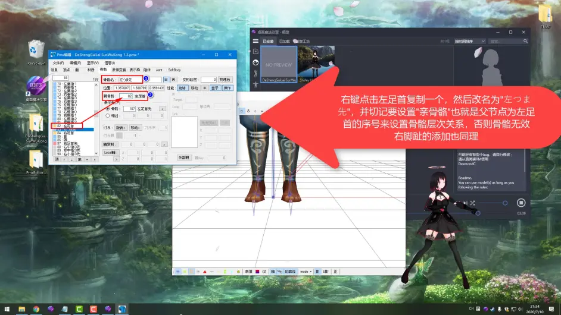Toggle the 旋转 property button

(182, 88)
